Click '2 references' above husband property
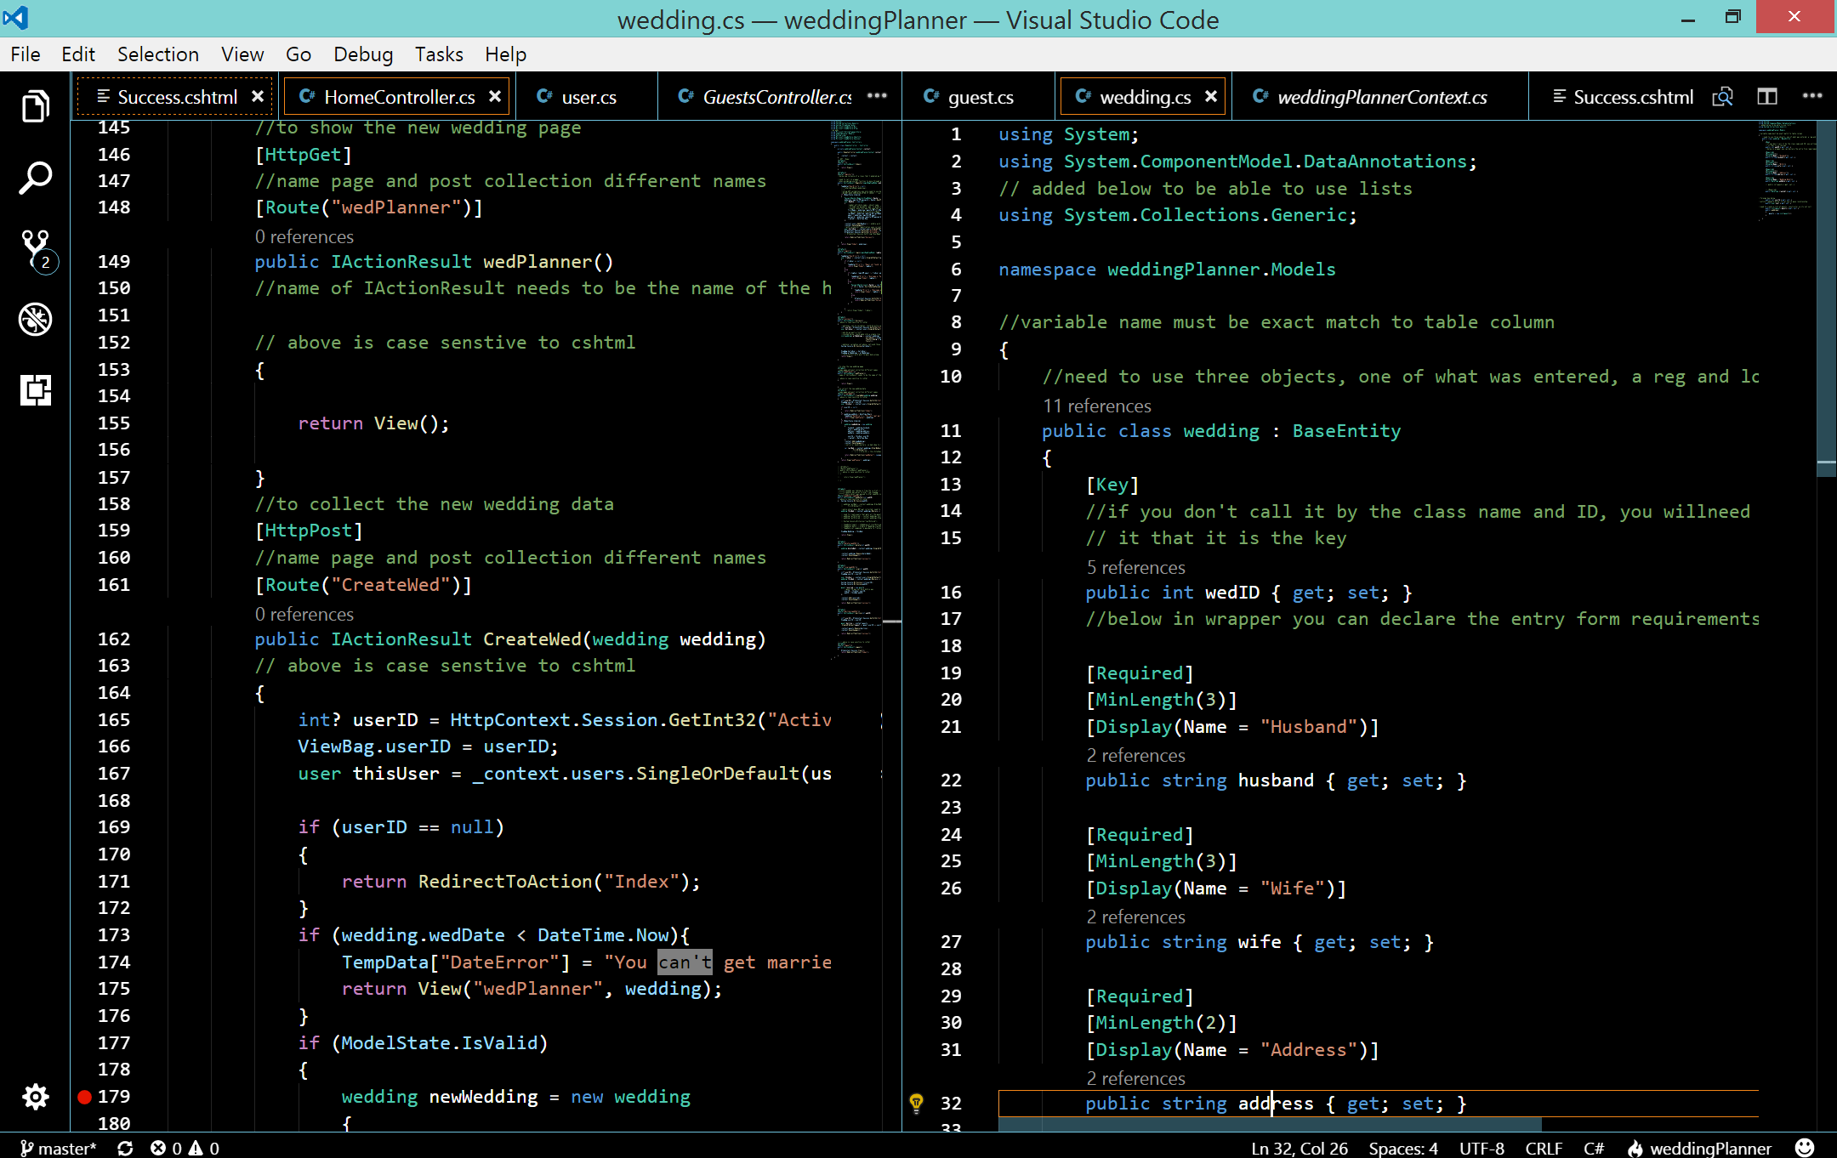The width and height of the screenshot is (1837, 1158). coord(1136,755)
